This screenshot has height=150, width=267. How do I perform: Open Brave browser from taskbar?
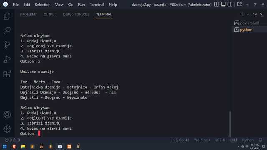(14, 146)
